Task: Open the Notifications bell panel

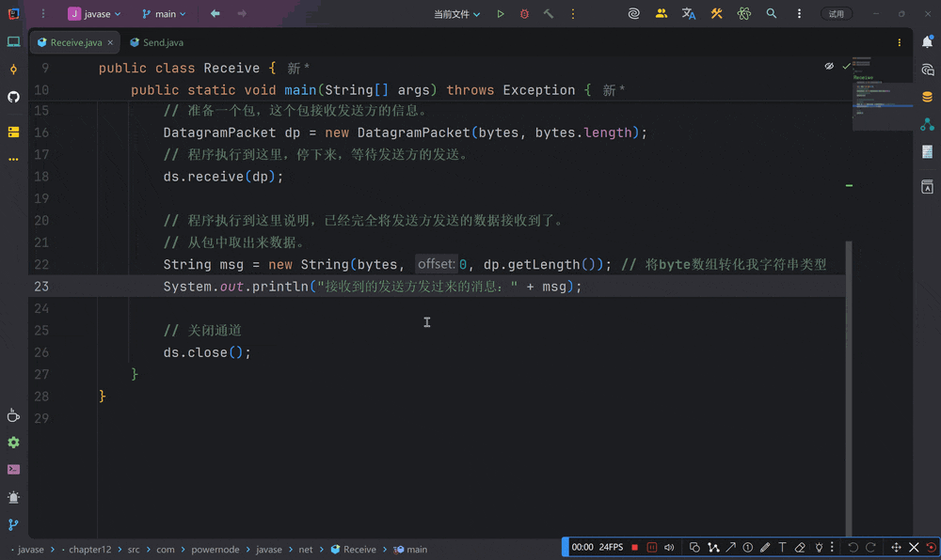Action: tap(927, 42)
